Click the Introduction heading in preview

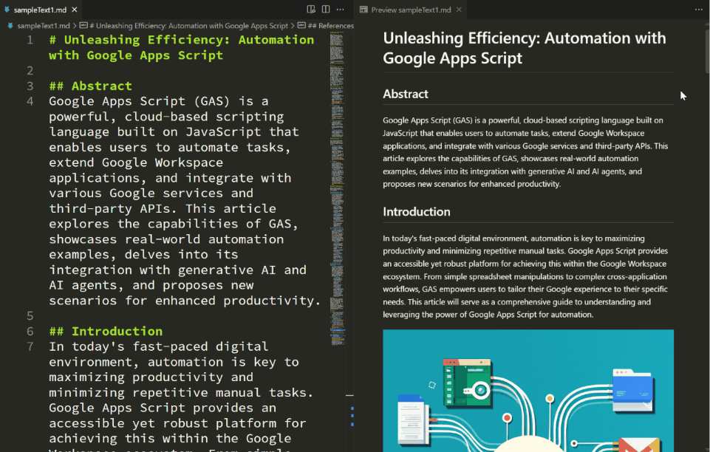pyautogui.click(x=416, y=212)
